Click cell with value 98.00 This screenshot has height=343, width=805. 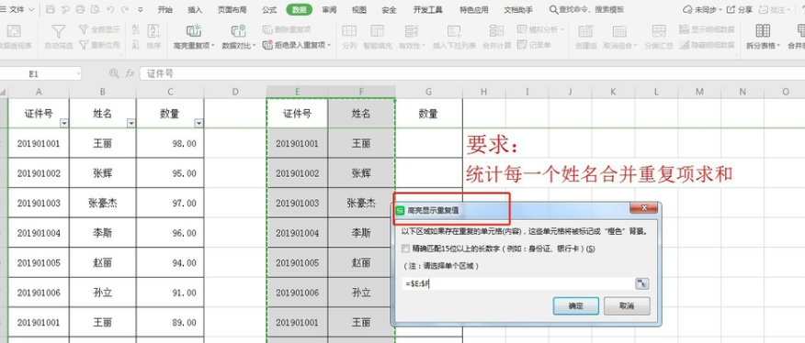(170, 144)
